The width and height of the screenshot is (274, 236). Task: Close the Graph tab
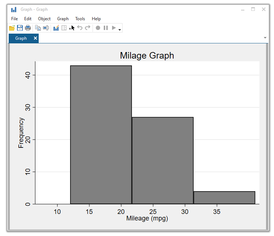[x=35, y=38]
